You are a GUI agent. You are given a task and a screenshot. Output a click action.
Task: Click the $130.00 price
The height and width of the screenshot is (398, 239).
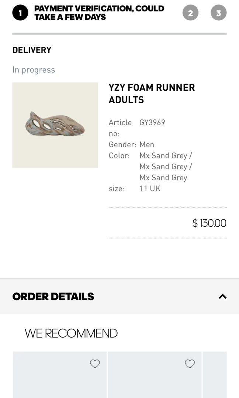click(209, 223)
